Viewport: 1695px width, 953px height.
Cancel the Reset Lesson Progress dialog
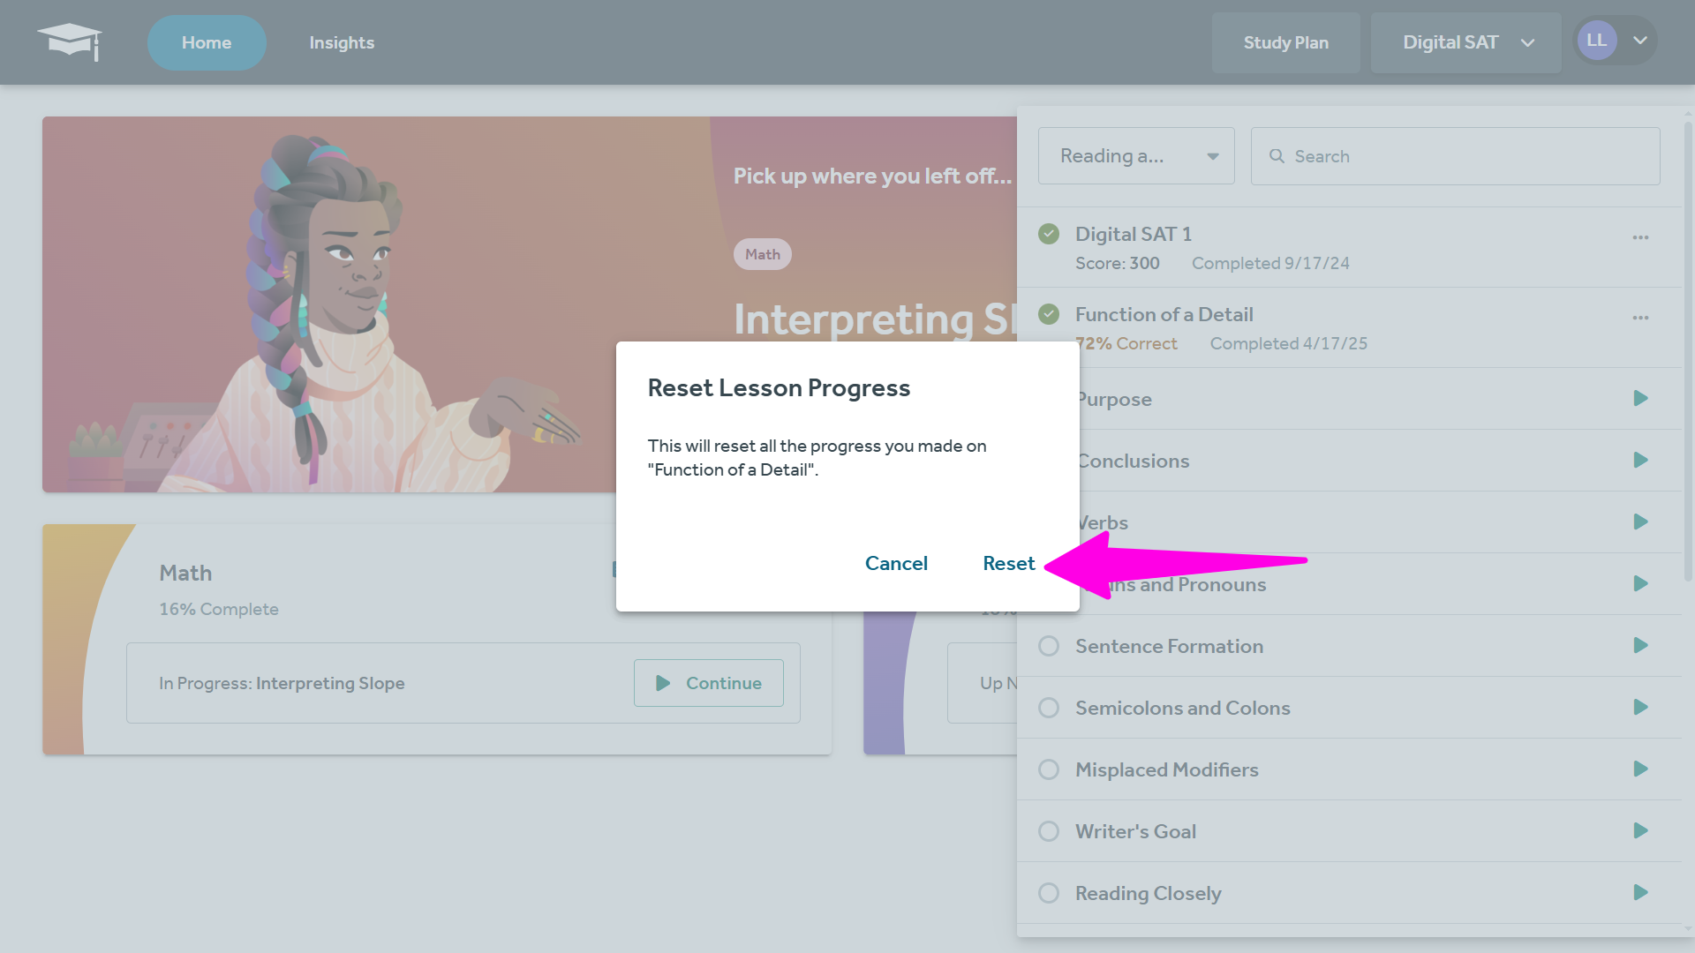pyautogui.click(x=896, y=563)
